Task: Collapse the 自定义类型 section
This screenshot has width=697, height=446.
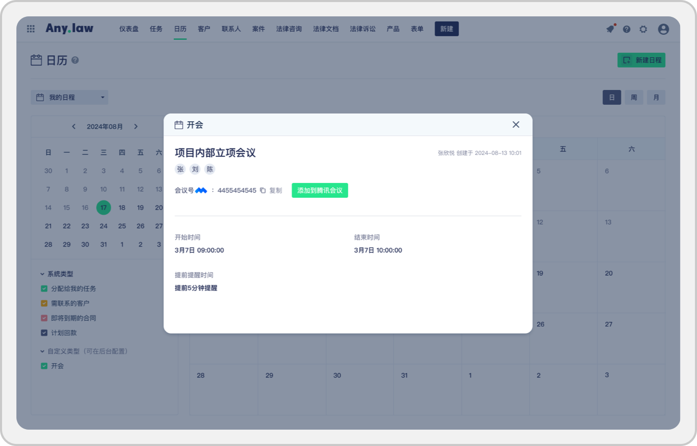Action: 43,351
